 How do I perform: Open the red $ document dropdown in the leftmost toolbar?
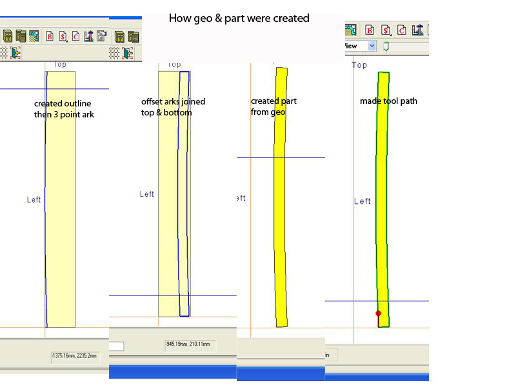click(x=63, y=35)
